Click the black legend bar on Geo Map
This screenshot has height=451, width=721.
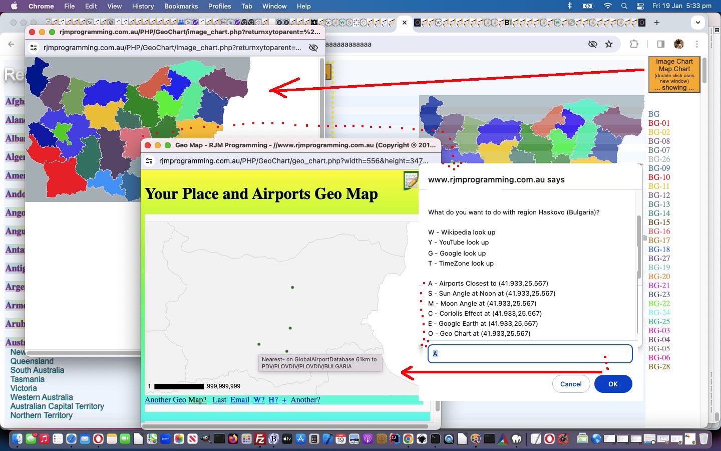coord(179,386)
